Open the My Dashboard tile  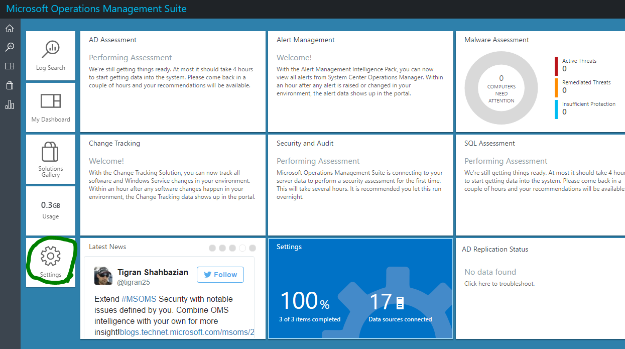(x=51, y=107)
